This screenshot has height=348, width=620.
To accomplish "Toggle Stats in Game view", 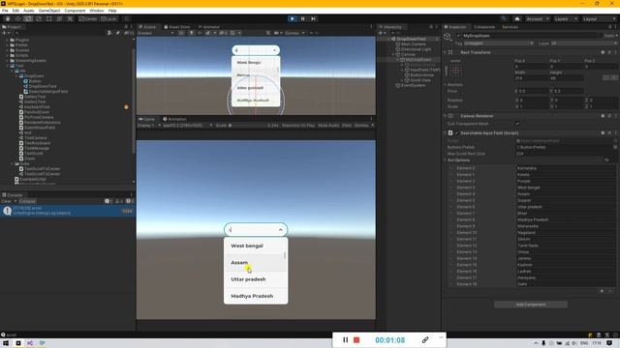I will point(347,126).
